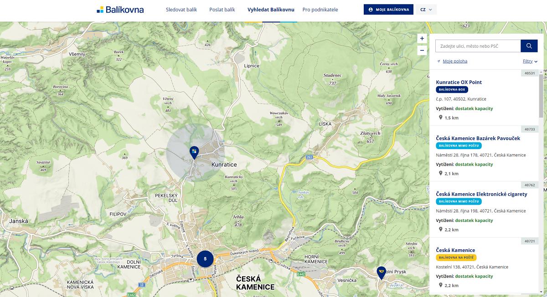Click postal code tag 40733
The image size is (547, 297).
pos(530,129)
